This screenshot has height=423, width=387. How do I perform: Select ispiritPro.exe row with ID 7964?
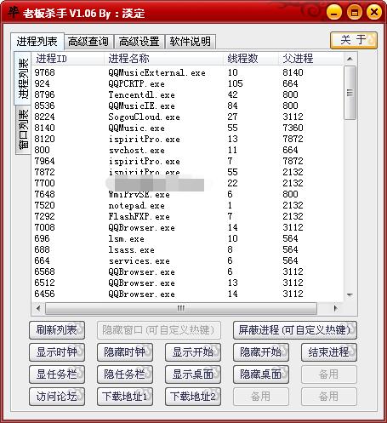click(187, 161)
